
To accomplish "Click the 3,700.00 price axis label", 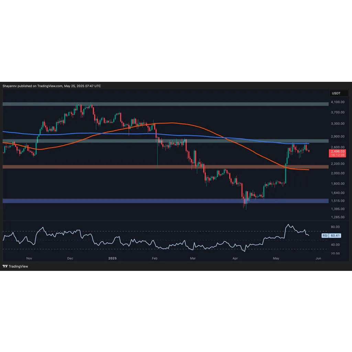I will [x=338, y=112].
